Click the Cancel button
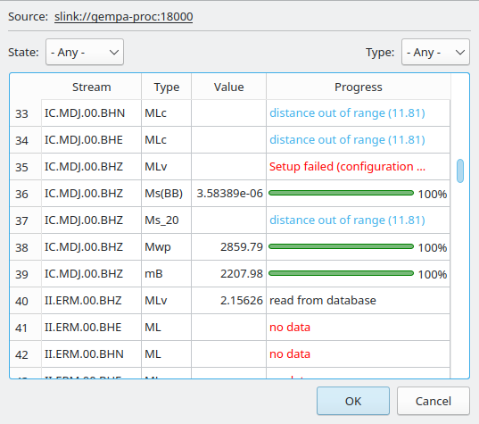The width and height of the screenshot is (479, 424). [434, 401]
